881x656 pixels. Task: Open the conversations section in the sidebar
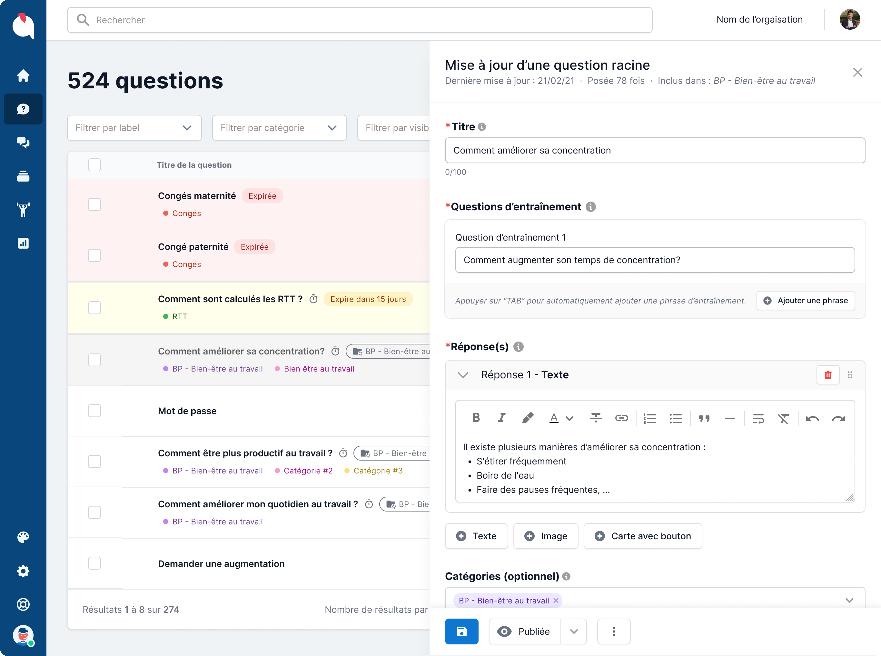(x=23, y=143)
